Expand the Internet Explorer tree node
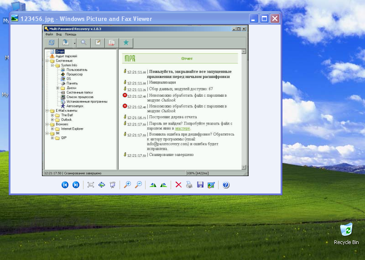The image size is (365, 260). tap(52, 129)
